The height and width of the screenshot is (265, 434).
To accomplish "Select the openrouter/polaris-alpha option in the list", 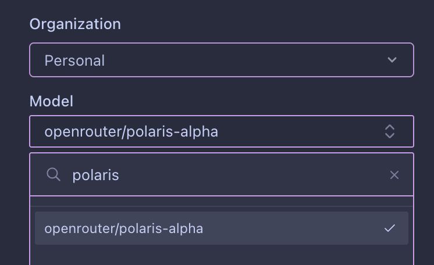I will click(x=124, y=228).
